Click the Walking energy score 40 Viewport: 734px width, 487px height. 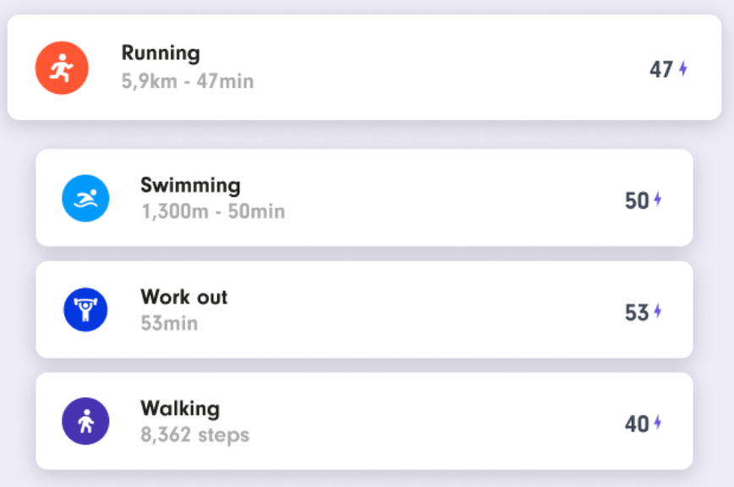coord(636,424)
